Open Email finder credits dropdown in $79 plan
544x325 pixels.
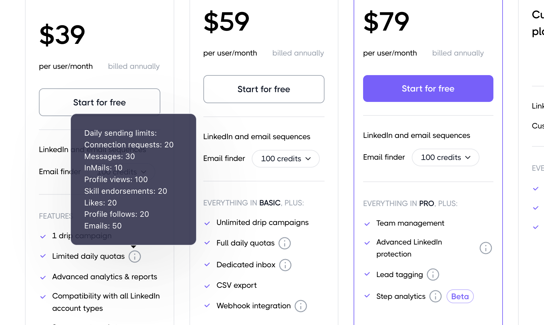[x=445, y=157]
